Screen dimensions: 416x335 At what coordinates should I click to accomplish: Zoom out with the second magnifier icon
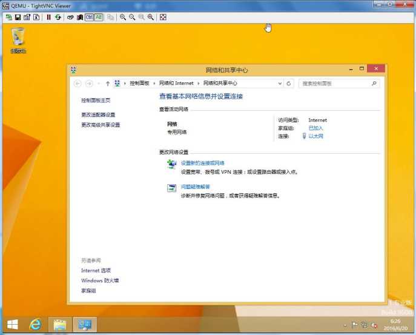point(132,17)
